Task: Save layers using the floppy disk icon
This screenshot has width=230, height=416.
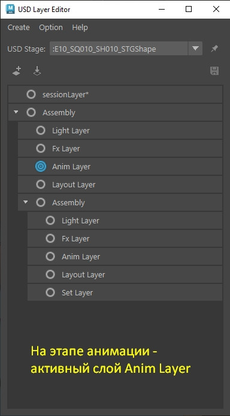Action: click(x=214, y=71)
